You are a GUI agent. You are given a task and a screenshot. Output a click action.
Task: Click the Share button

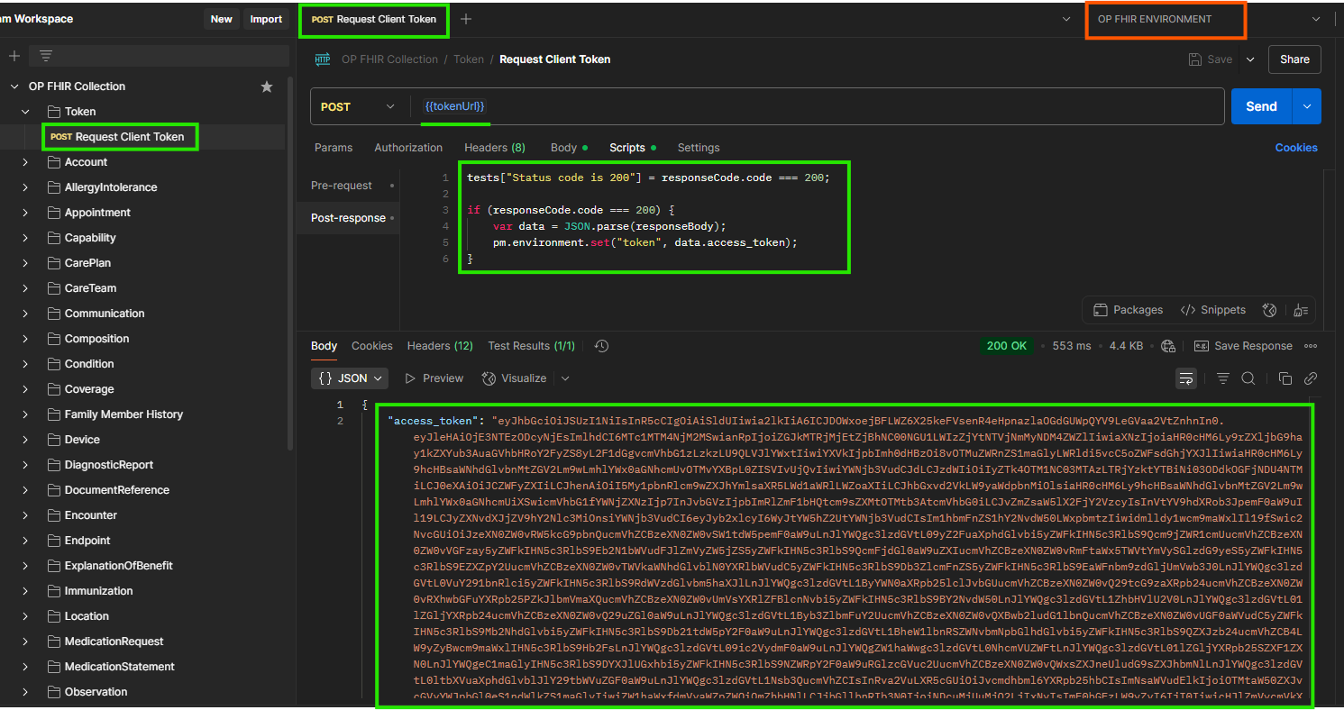pos(1294,59)
